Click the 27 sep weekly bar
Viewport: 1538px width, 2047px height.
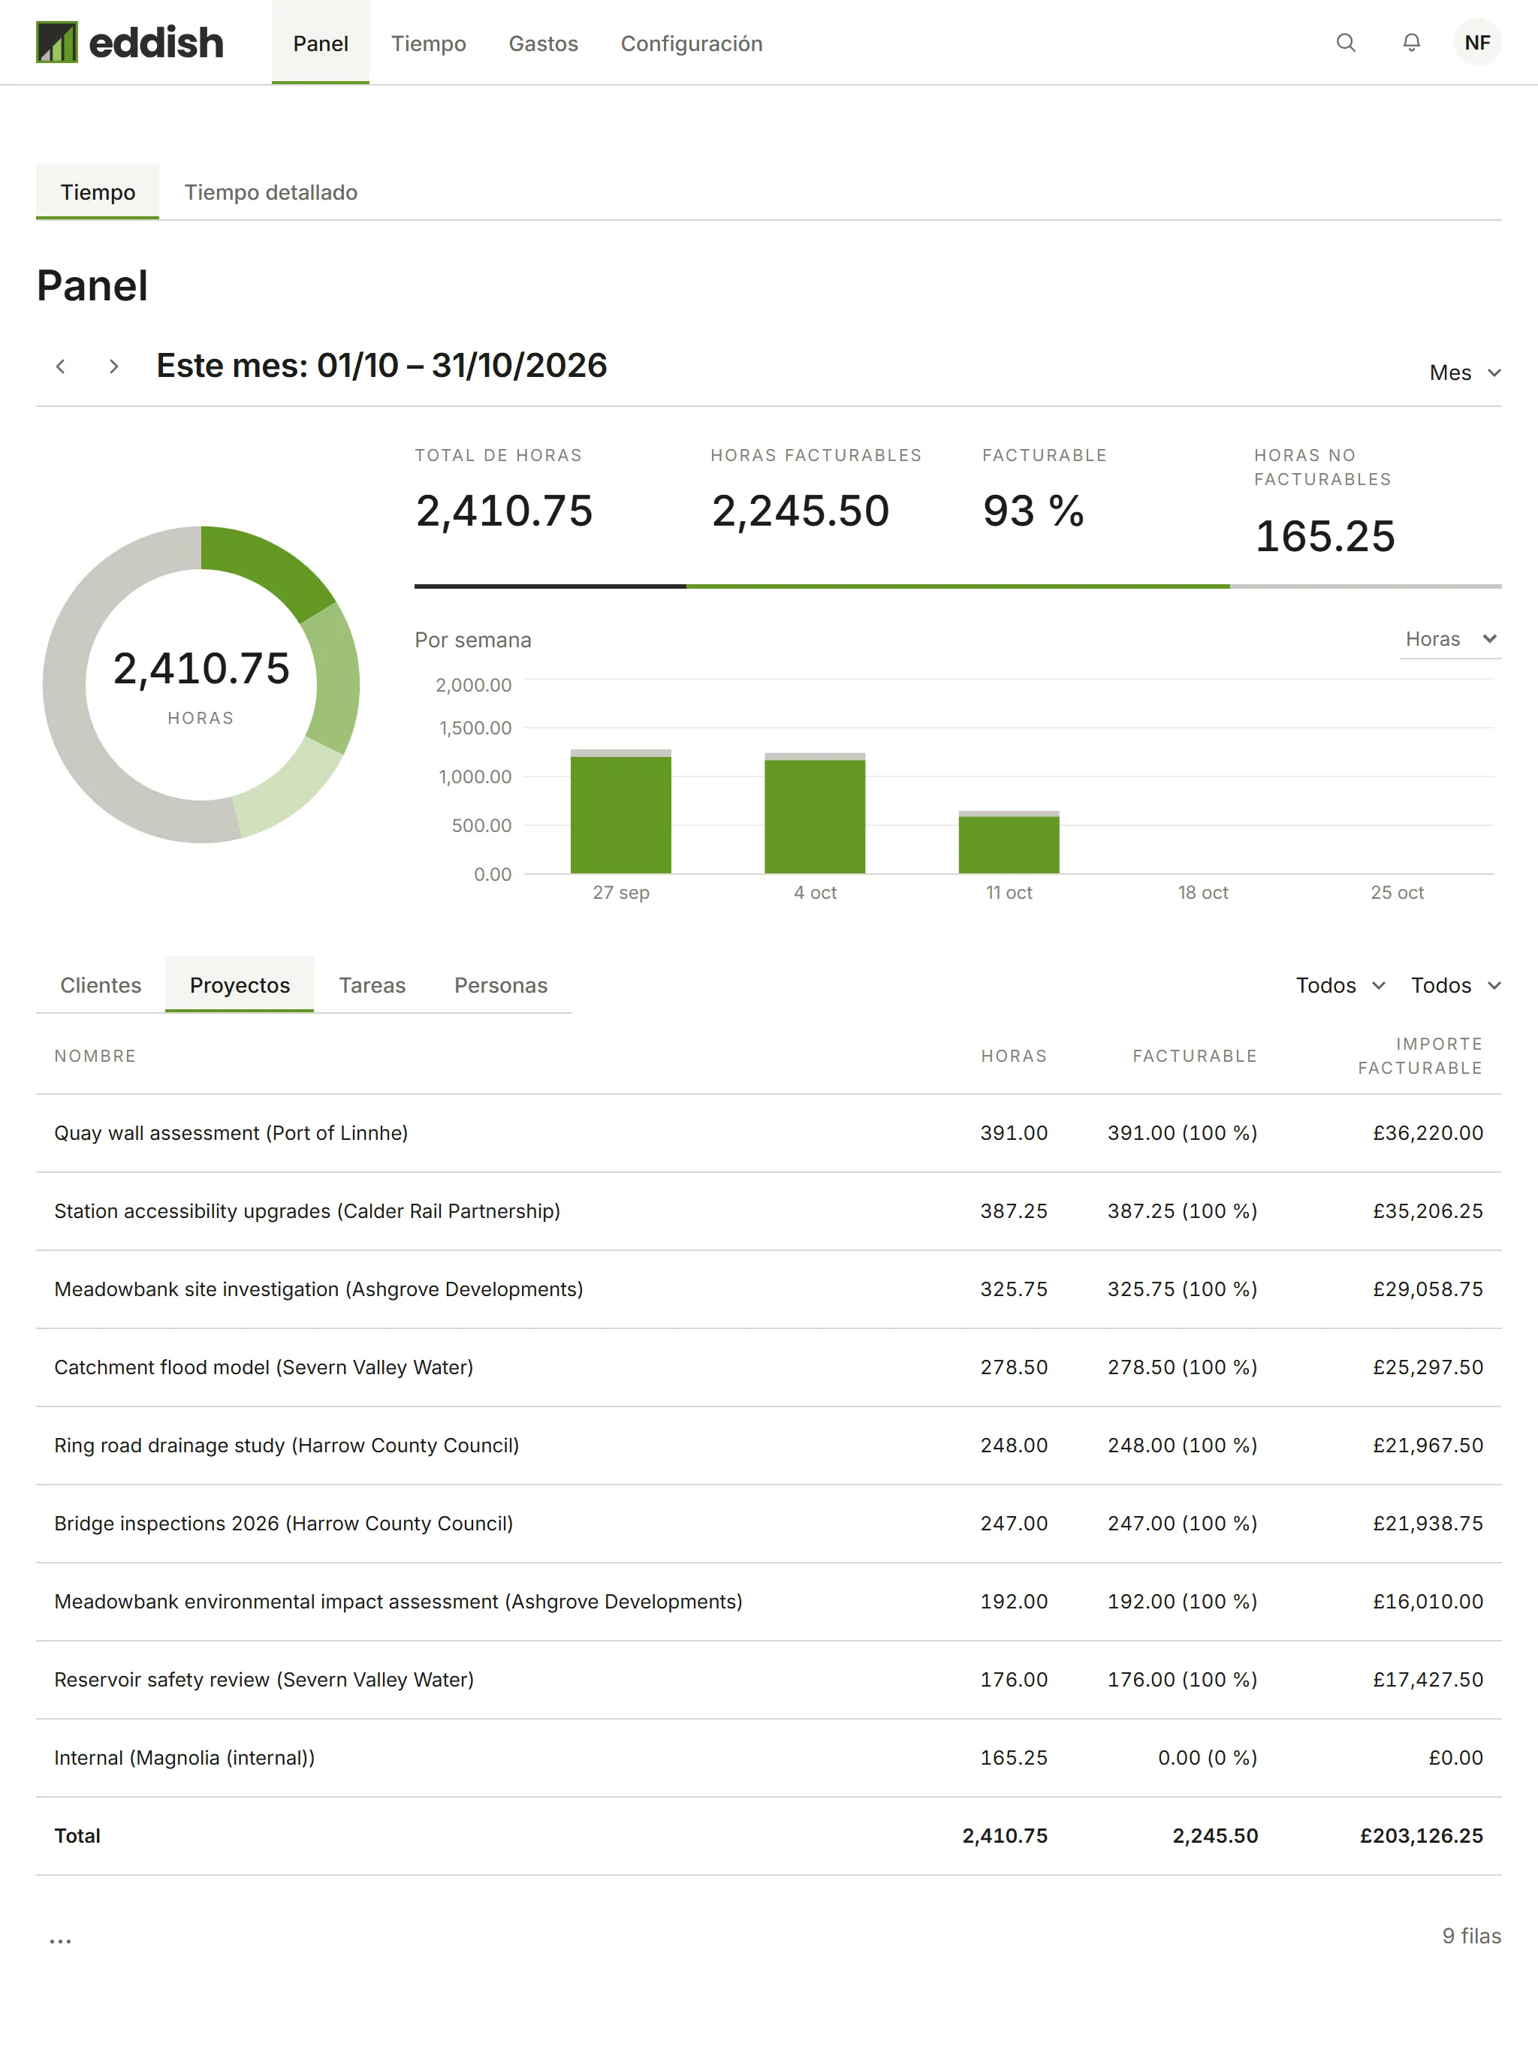click(621, 812)
